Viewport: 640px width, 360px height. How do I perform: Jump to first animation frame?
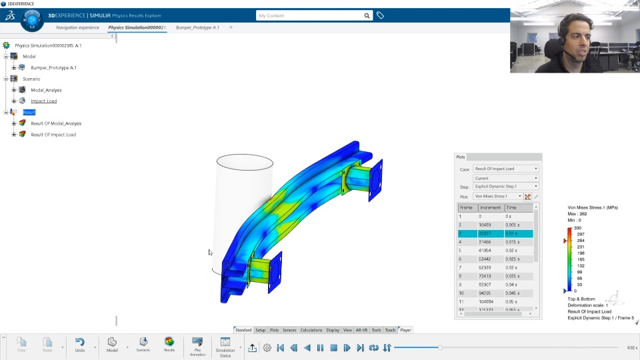(281, 348)
